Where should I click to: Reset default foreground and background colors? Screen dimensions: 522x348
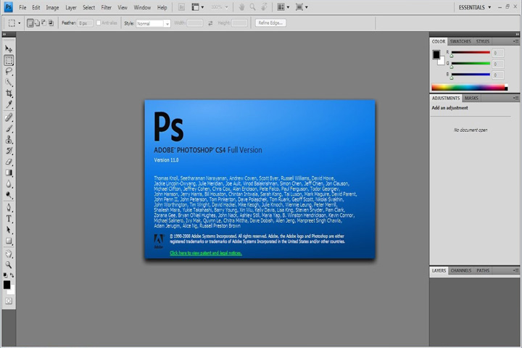(x=5, y=275)
